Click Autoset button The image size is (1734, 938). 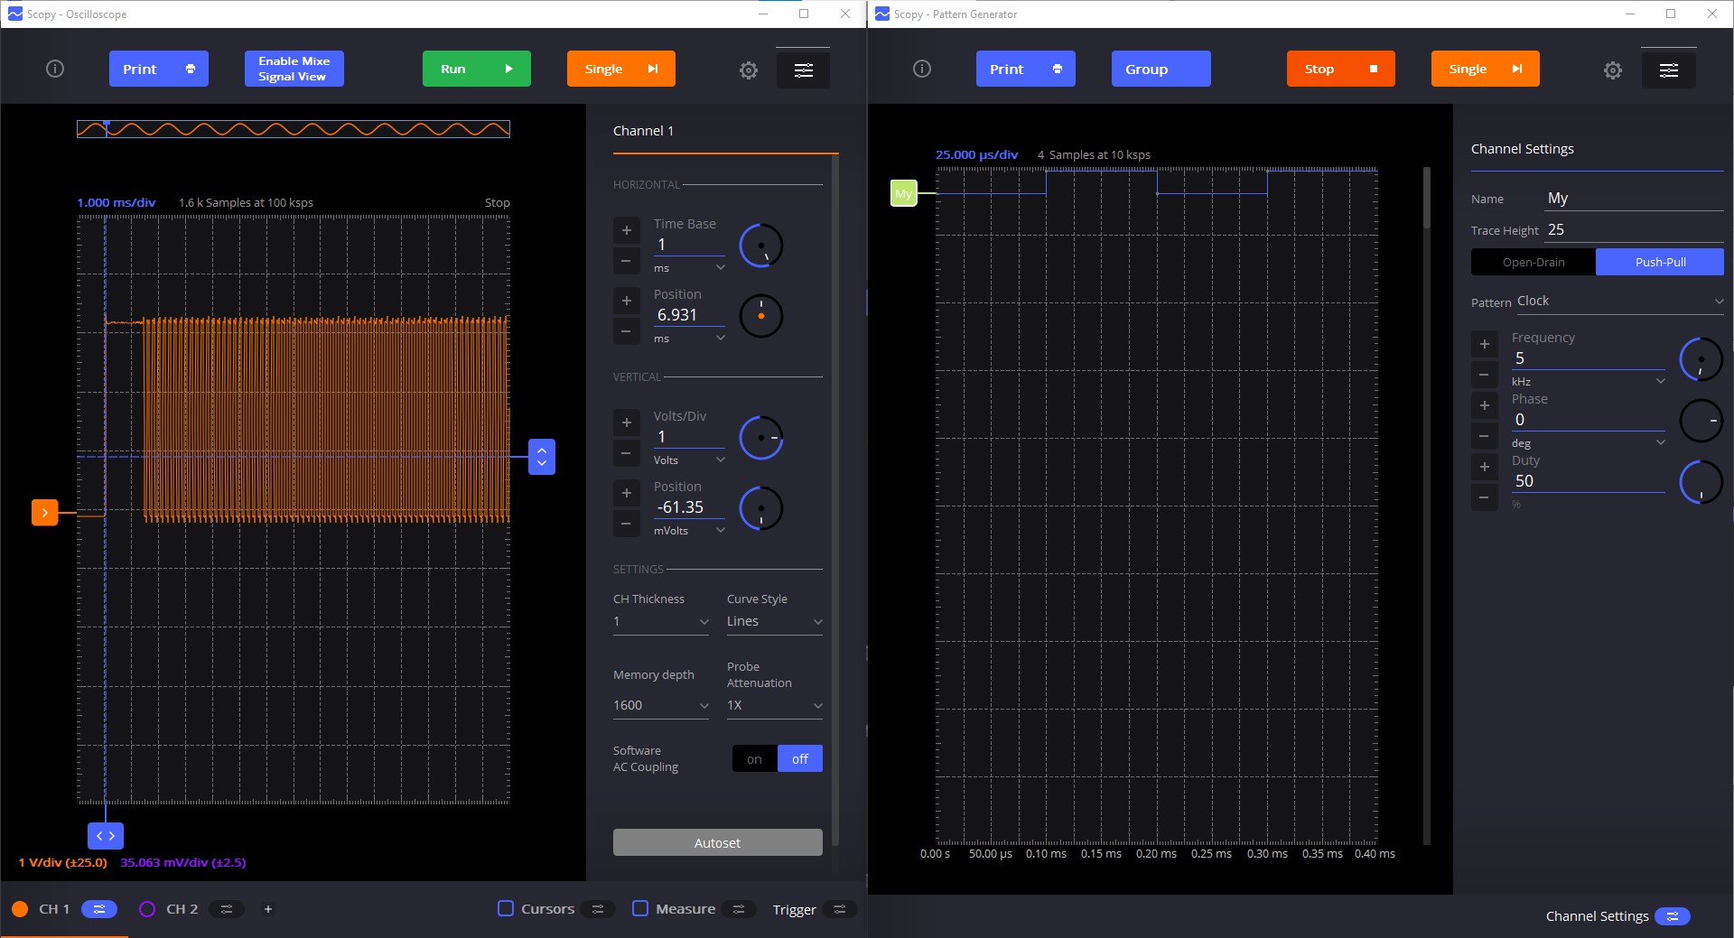718,842
